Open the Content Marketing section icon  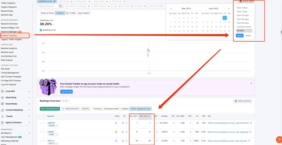(2, 110)
